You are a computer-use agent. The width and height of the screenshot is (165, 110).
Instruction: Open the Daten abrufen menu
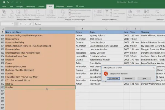pos(4,14)
